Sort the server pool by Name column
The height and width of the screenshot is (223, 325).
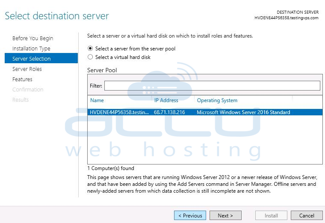coord(97,100)
